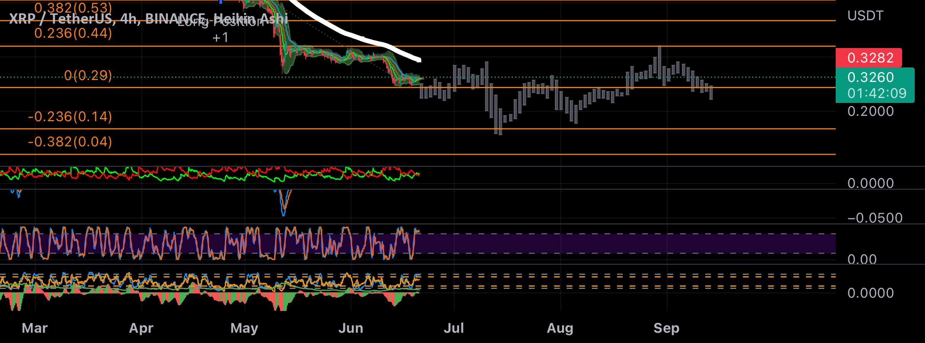Click the Mar label on time axis

coord(35,328)
